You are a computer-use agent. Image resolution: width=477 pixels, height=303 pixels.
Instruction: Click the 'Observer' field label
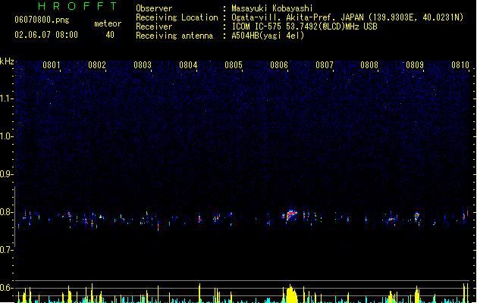coord(154,8)
